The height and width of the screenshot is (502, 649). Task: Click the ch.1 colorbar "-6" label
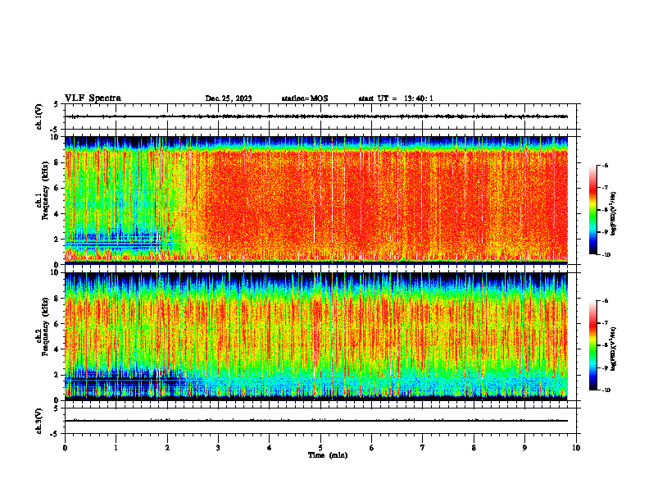[x=605, y=166]
